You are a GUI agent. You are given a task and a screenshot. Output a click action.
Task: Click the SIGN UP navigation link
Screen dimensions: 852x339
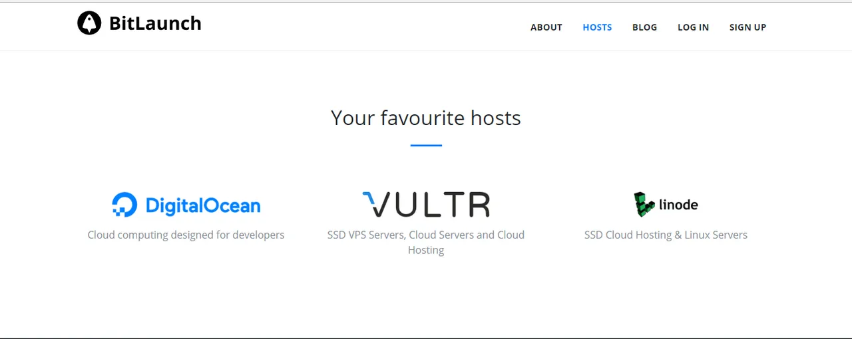point(747,27)
